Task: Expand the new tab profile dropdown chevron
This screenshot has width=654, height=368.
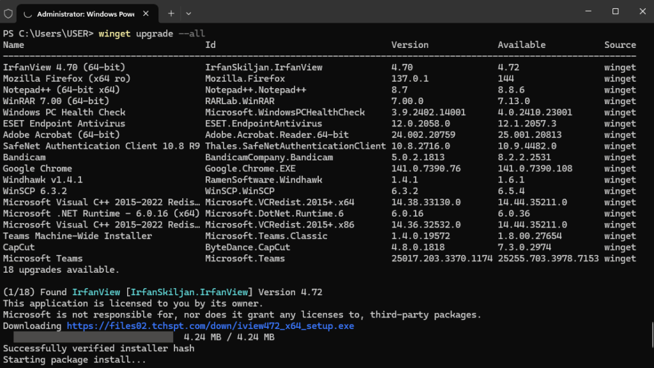Action: (x=188, y=13)
